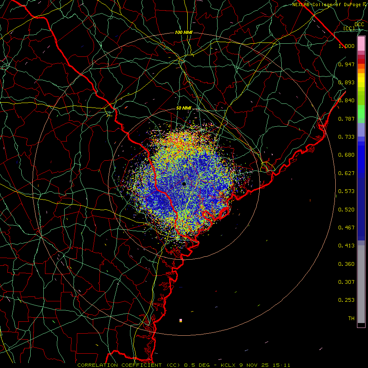Viewport: 368px width, 368px height.
Task: Click the 0.360 color scale value
Action: [x=346, y=264]
